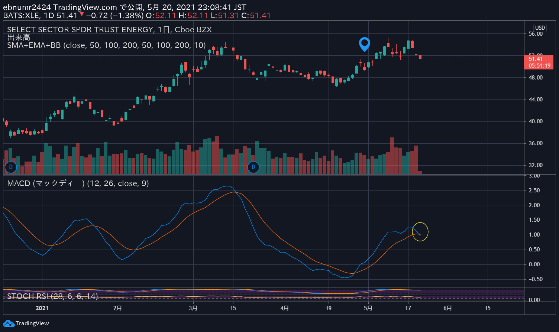
Task: Click the 1.00 MACD axis label
Action: click(x=534, y=235)
